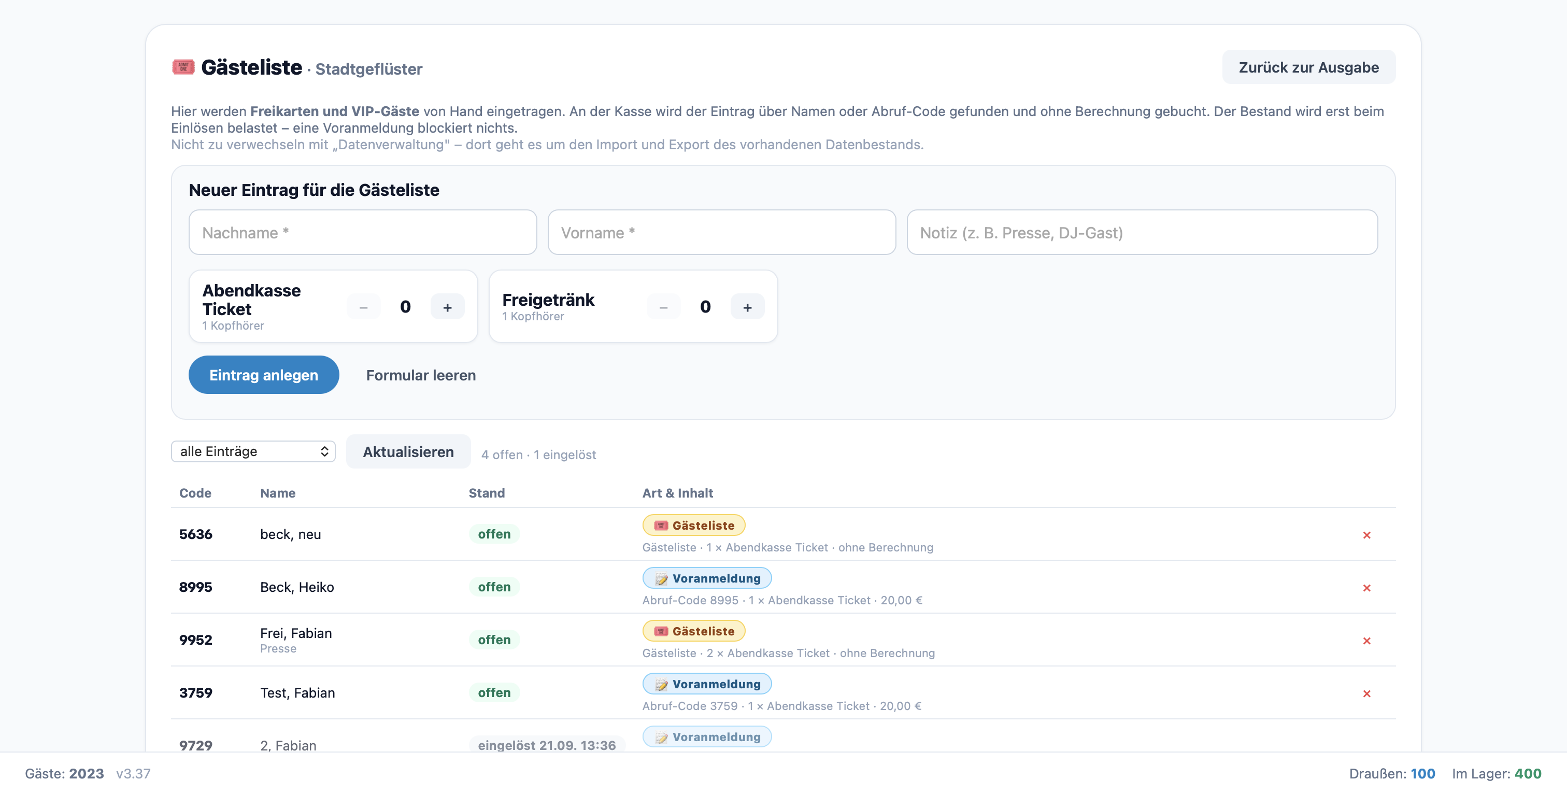Click 'Gäste: 2023' in status bar

tap(64, 774)
